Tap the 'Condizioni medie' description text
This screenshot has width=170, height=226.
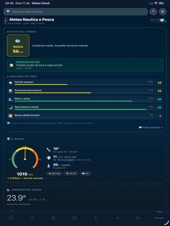[60, 46]
